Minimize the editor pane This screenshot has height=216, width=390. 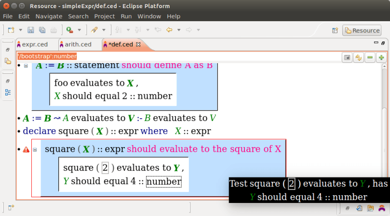coord(370,43)
